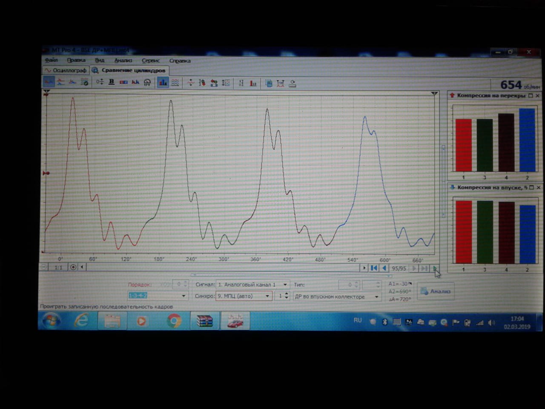Screen dimensions: 545x409
Task: Click the 0-1 scale toolbar icon
Action: (241, 83)
